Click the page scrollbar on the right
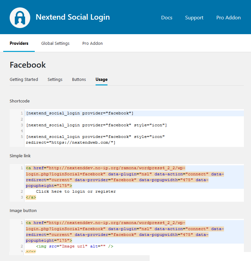Viewport: 251px width, 261px height. pyautogui.click(x=249, y=129)
